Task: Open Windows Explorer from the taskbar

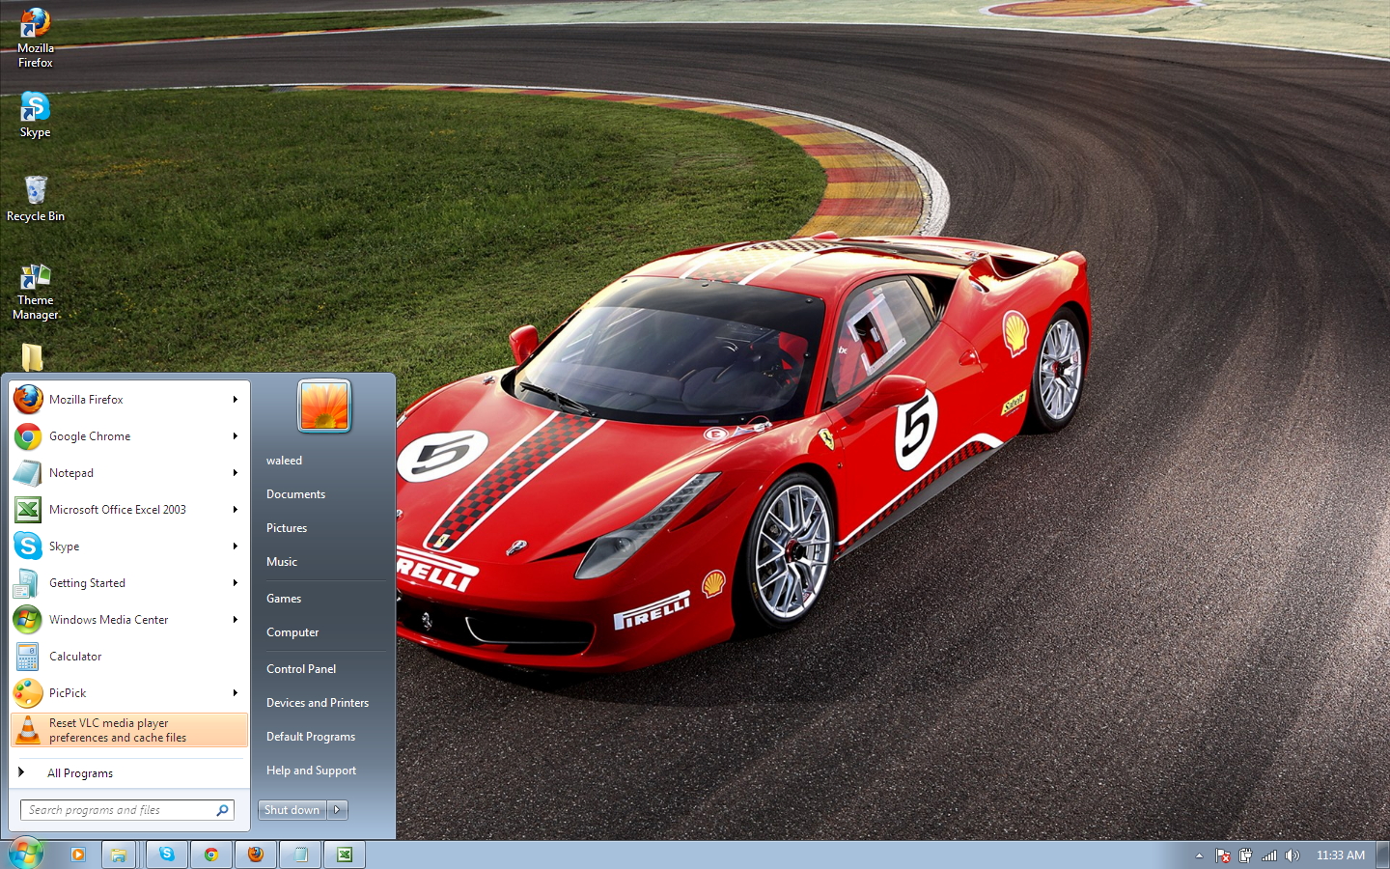Action: coord(118,855)
